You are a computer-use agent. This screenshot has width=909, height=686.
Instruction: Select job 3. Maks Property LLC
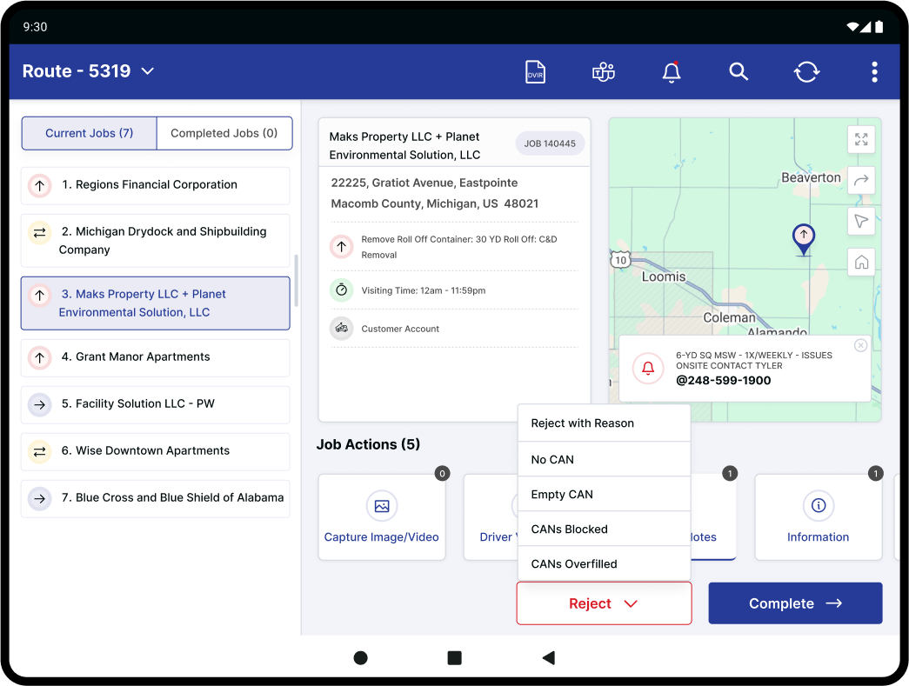click(156, 303)
